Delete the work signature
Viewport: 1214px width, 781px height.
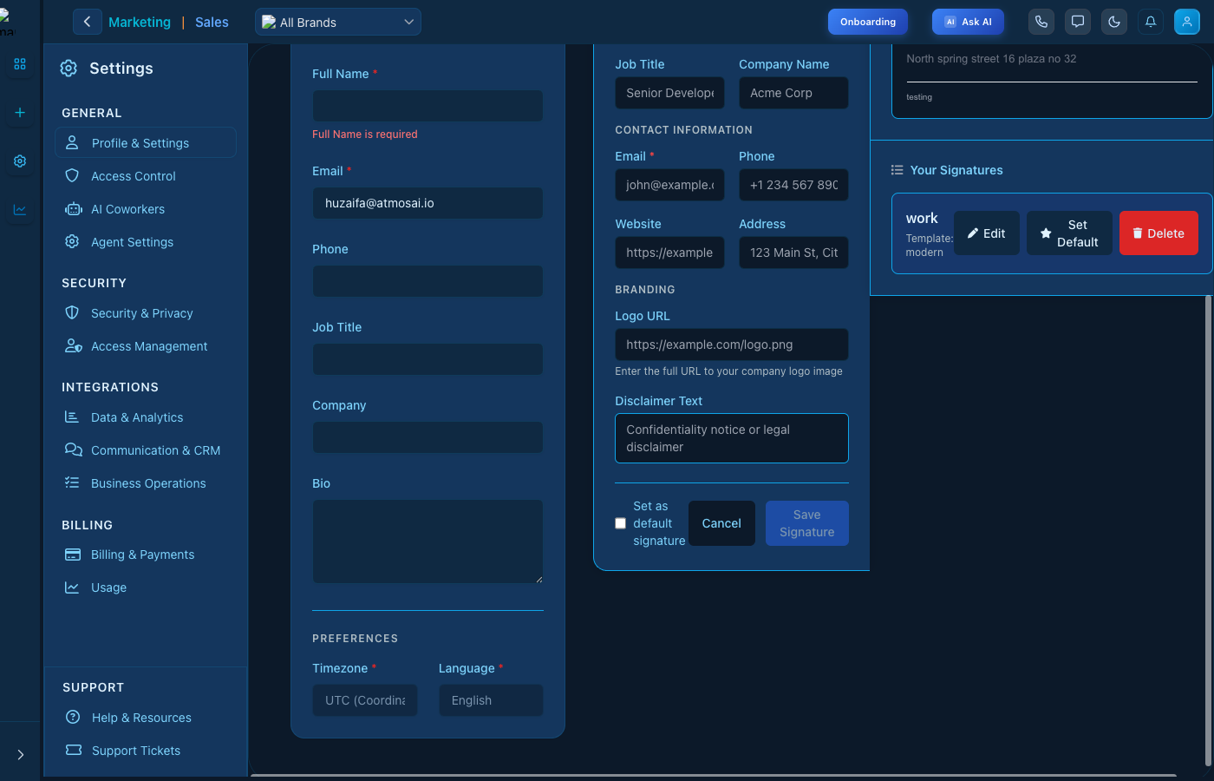click(1159, 233)
